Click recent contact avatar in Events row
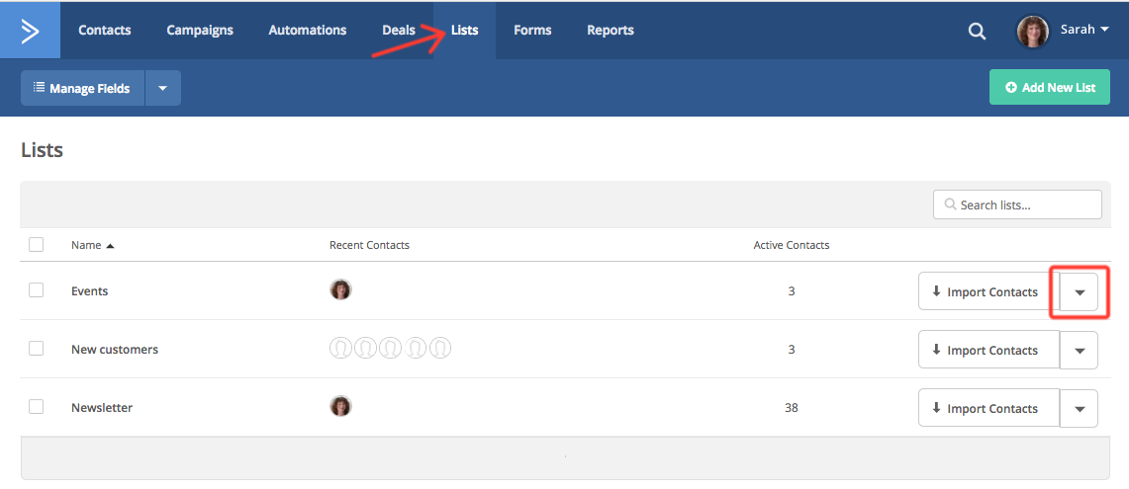 coord(340,290)
